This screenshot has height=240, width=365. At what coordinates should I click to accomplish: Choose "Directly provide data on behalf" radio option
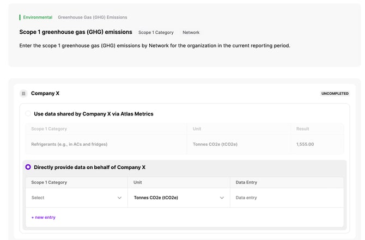(x=28, y=167)
